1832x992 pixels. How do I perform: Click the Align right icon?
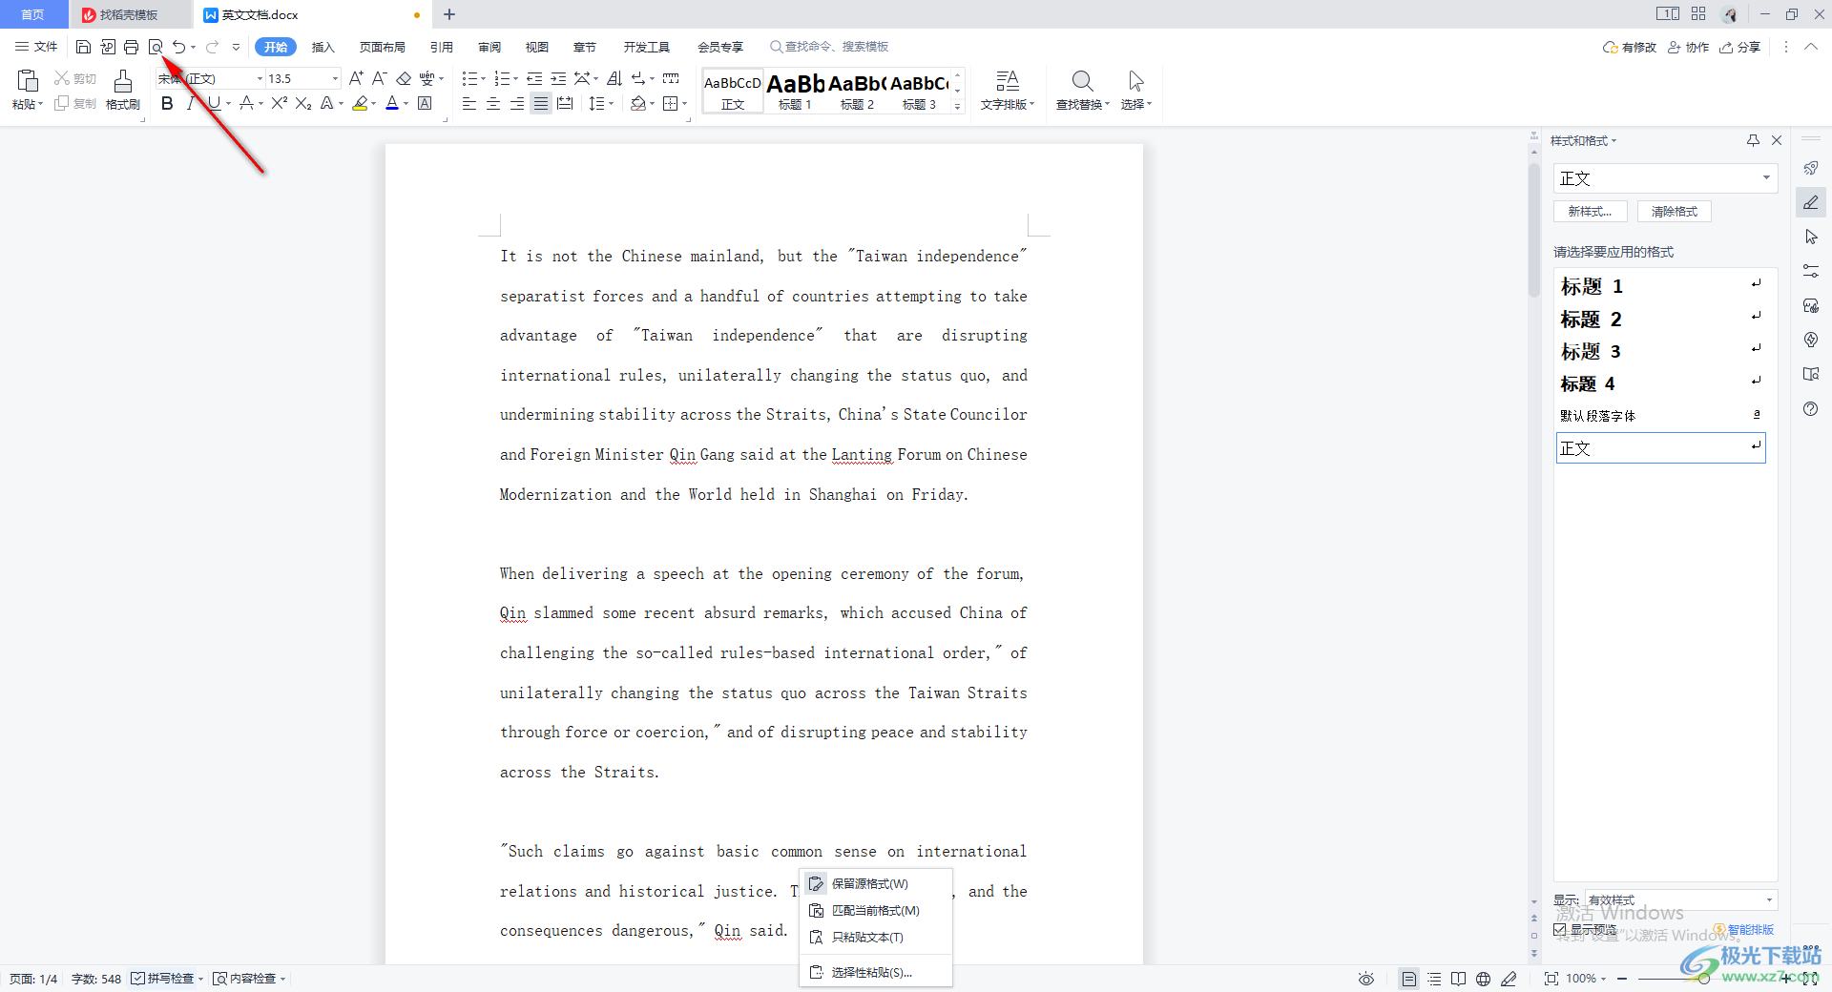point(517,103)
